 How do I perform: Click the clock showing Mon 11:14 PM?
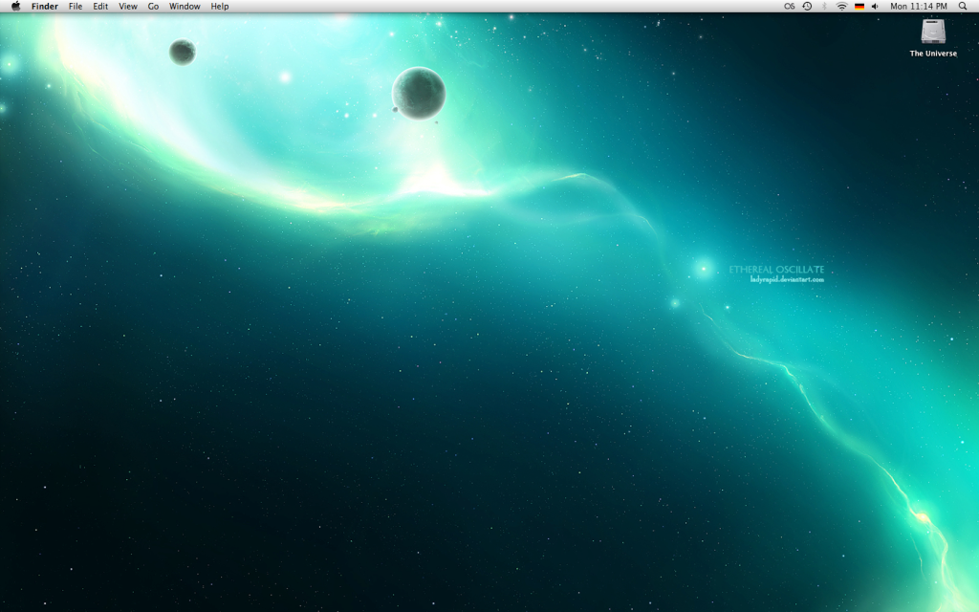(919, 7)
